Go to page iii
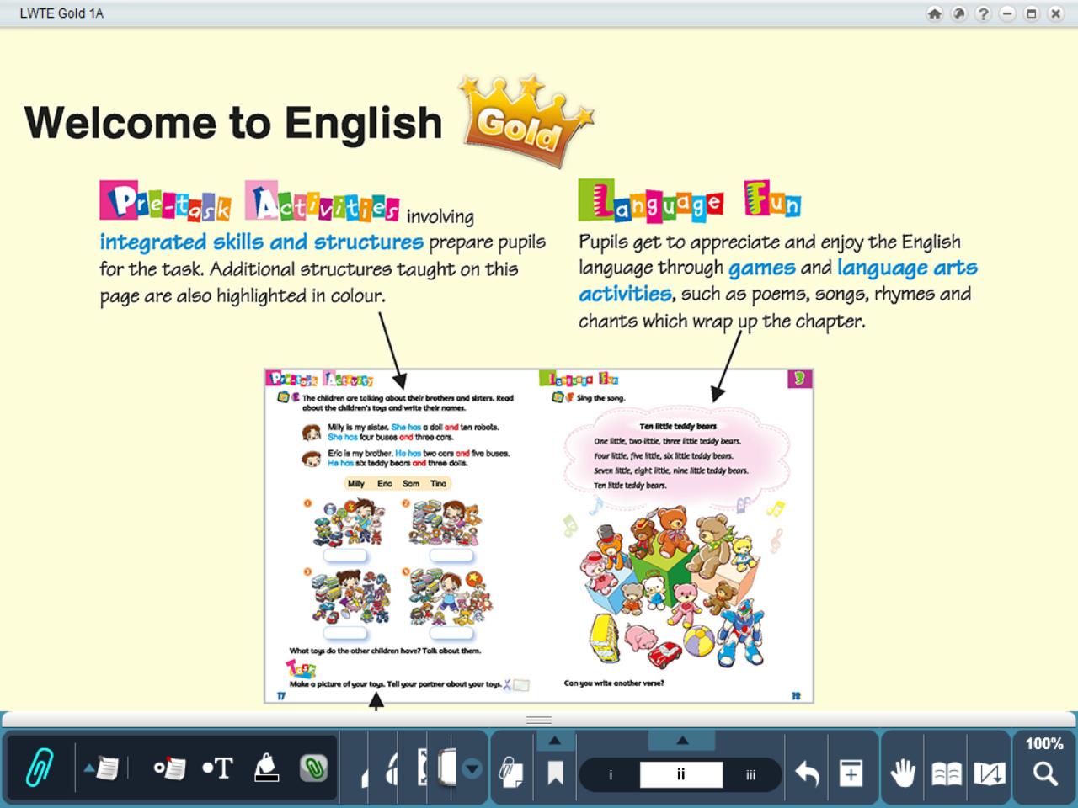Viewport: 1078px width, 808px height. (750, 774)
